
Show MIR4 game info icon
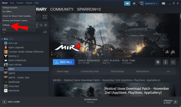tap(166, 62)
